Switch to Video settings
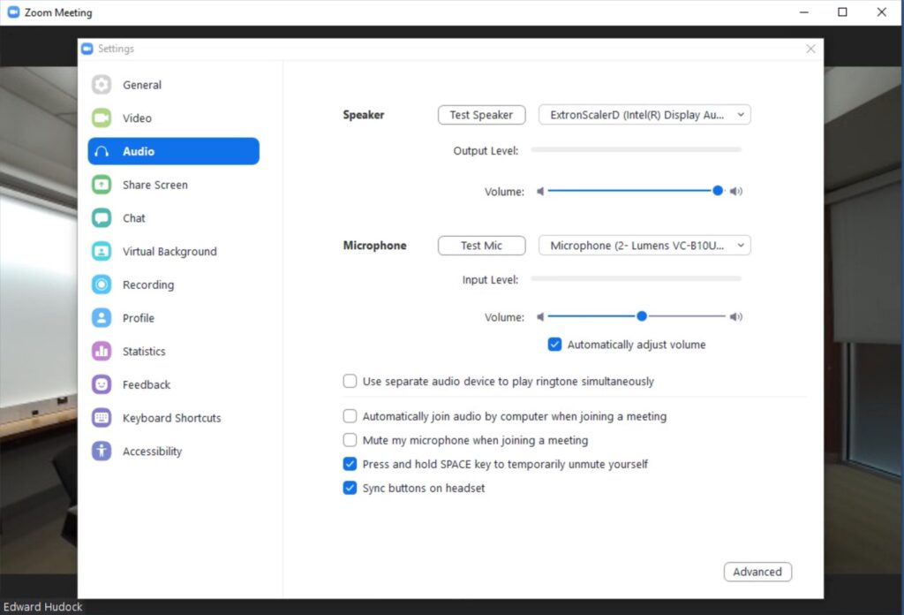Screen dimensions: 904x615 coord(174,118)
